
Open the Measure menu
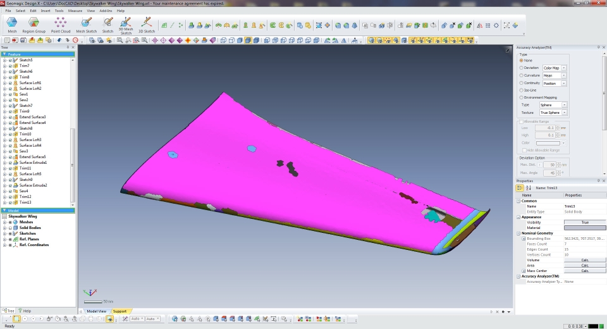(x=75, y=11)
